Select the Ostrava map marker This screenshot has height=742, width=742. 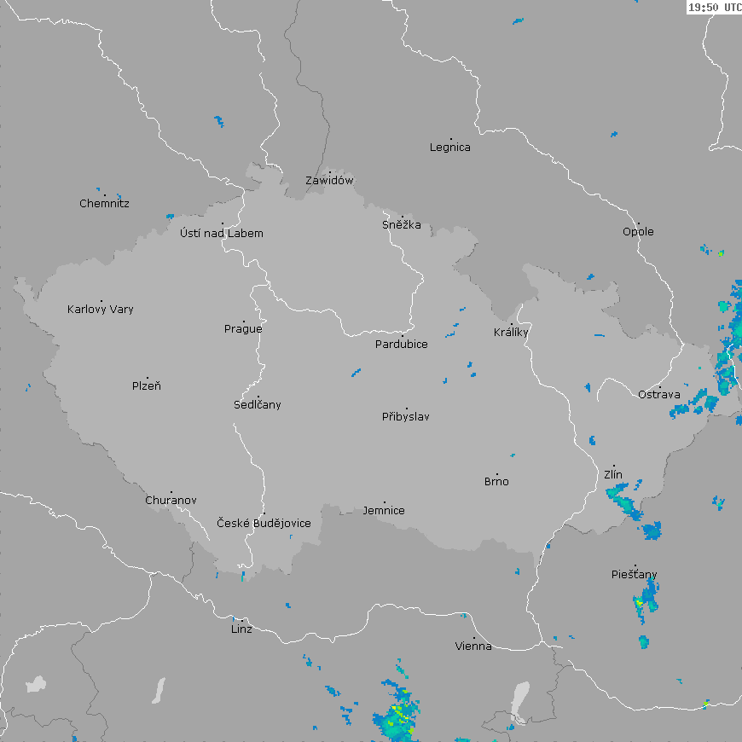658,387
